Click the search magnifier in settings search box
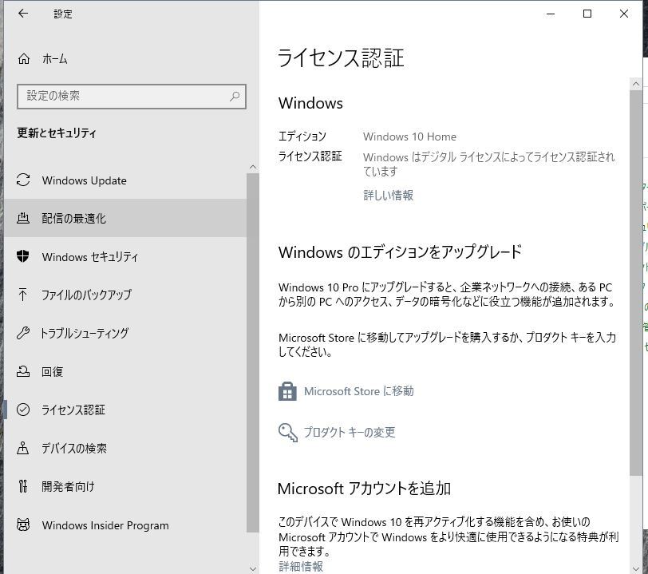 click(x=235, y=96)
